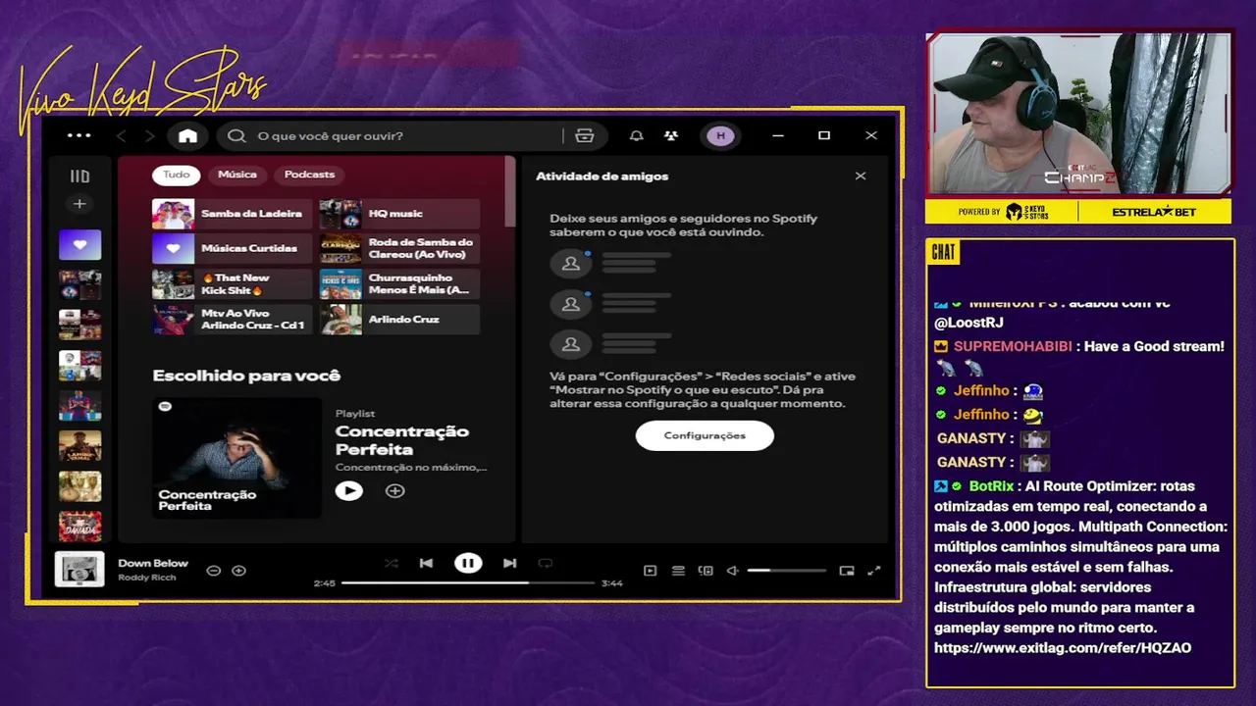Toggle the Now Playing view icon
This screenshot has width=1256, height=706.
pyautogui.click(x=650, y=570)
